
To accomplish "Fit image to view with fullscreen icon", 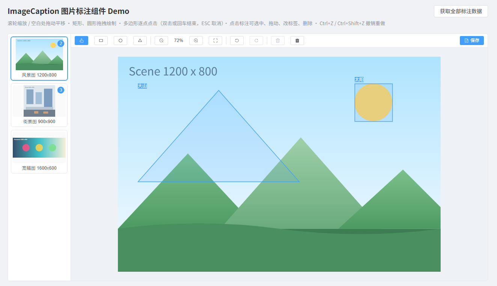I will tap(215, 41).
